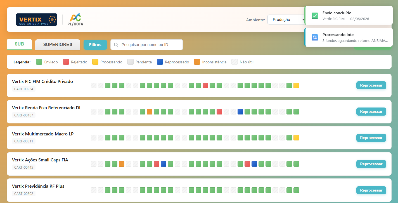The image size is (398, 203).
Task: Click the CART-00234 ID badge
Action: point(24,89)
